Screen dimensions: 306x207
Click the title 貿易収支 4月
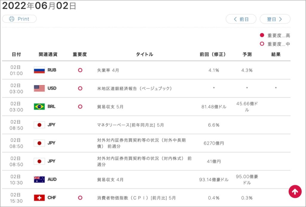coord(110,180)
